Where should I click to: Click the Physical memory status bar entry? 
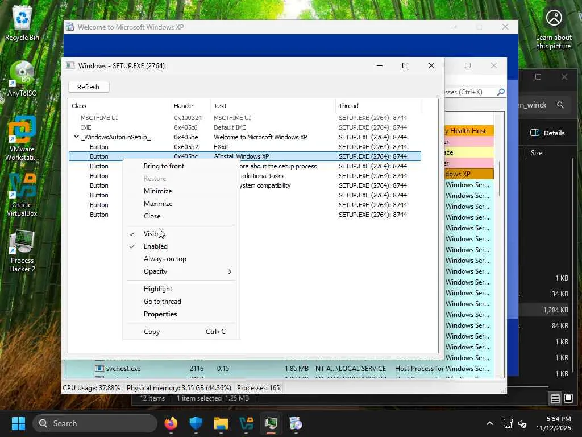[x=179, y=388]
